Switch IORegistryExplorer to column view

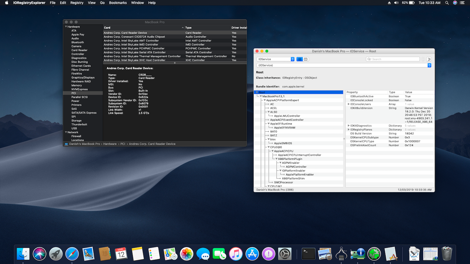pyautogui.click(x=306, y=59)
